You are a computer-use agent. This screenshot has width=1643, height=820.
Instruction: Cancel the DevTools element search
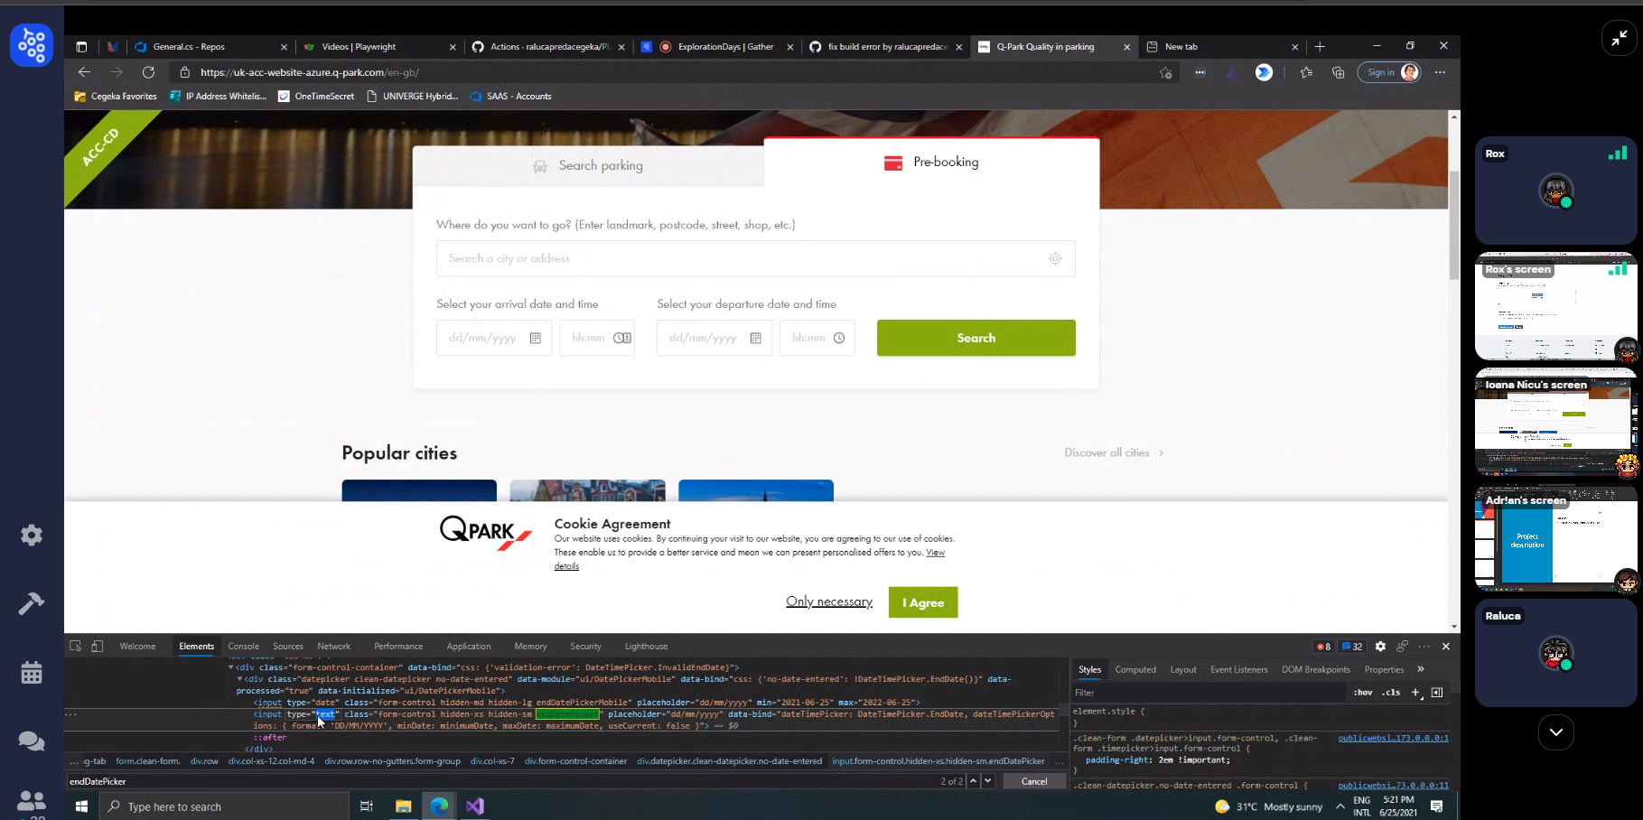pos(1034,781)
